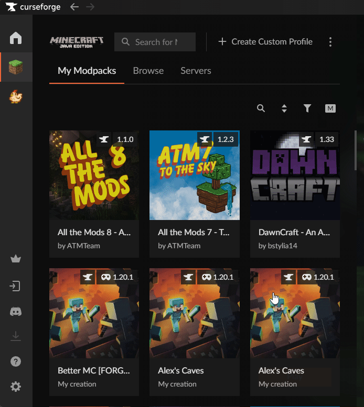This screenshot has width=364, height=407.
Task: Click the back navigation arrow
Action: (74, 7)
